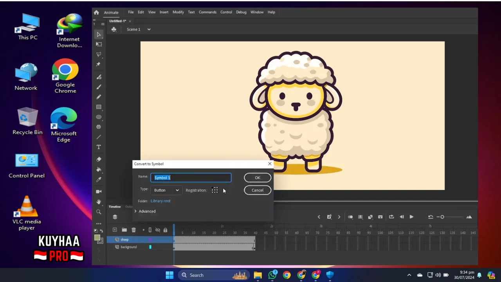Add a new layer in timeline
Image resolution: width=501 pixels, height=282 pixels.
[115, 230]
